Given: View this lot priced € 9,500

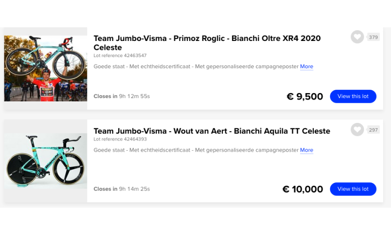Looking at the screenshot, I should tap(353, 96).
